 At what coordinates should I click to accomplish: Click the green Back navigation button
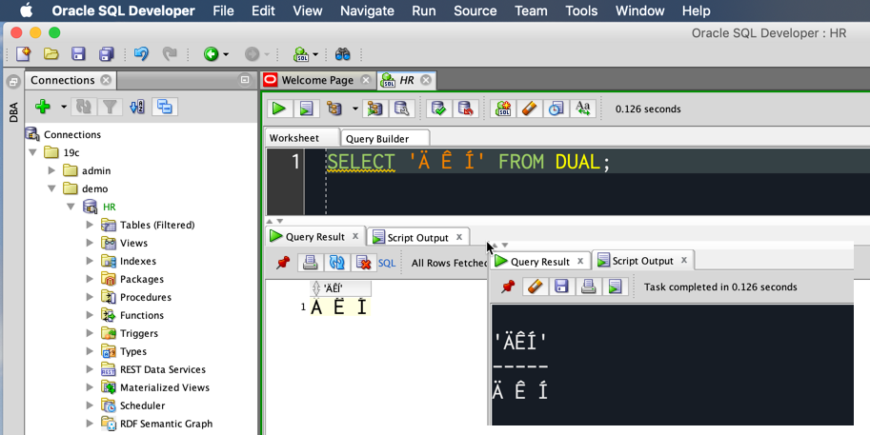[x=211, y=53]
